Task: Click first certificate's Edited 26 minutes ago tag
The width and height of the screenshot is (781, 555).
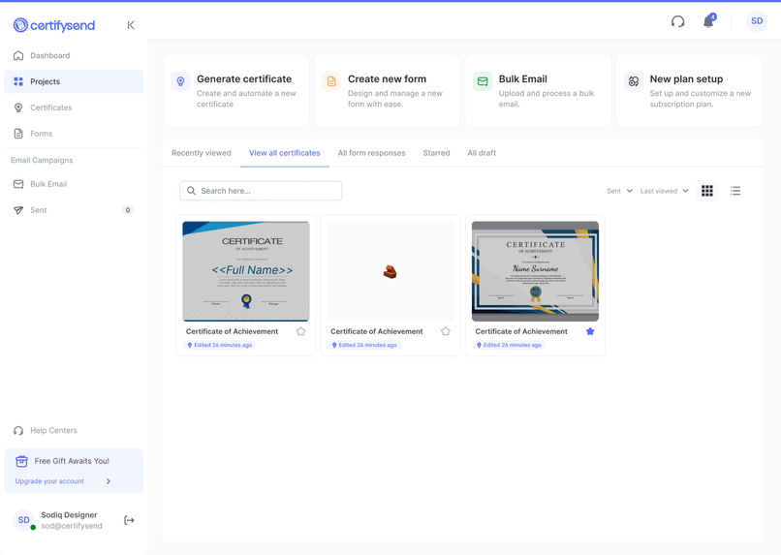Action: pyautogui.click(x=220, y=345)
